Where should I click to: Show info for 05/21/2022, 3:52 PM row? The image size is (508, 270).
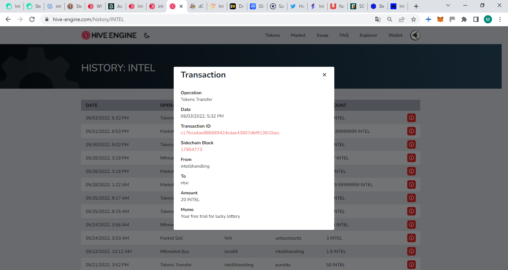411,264
